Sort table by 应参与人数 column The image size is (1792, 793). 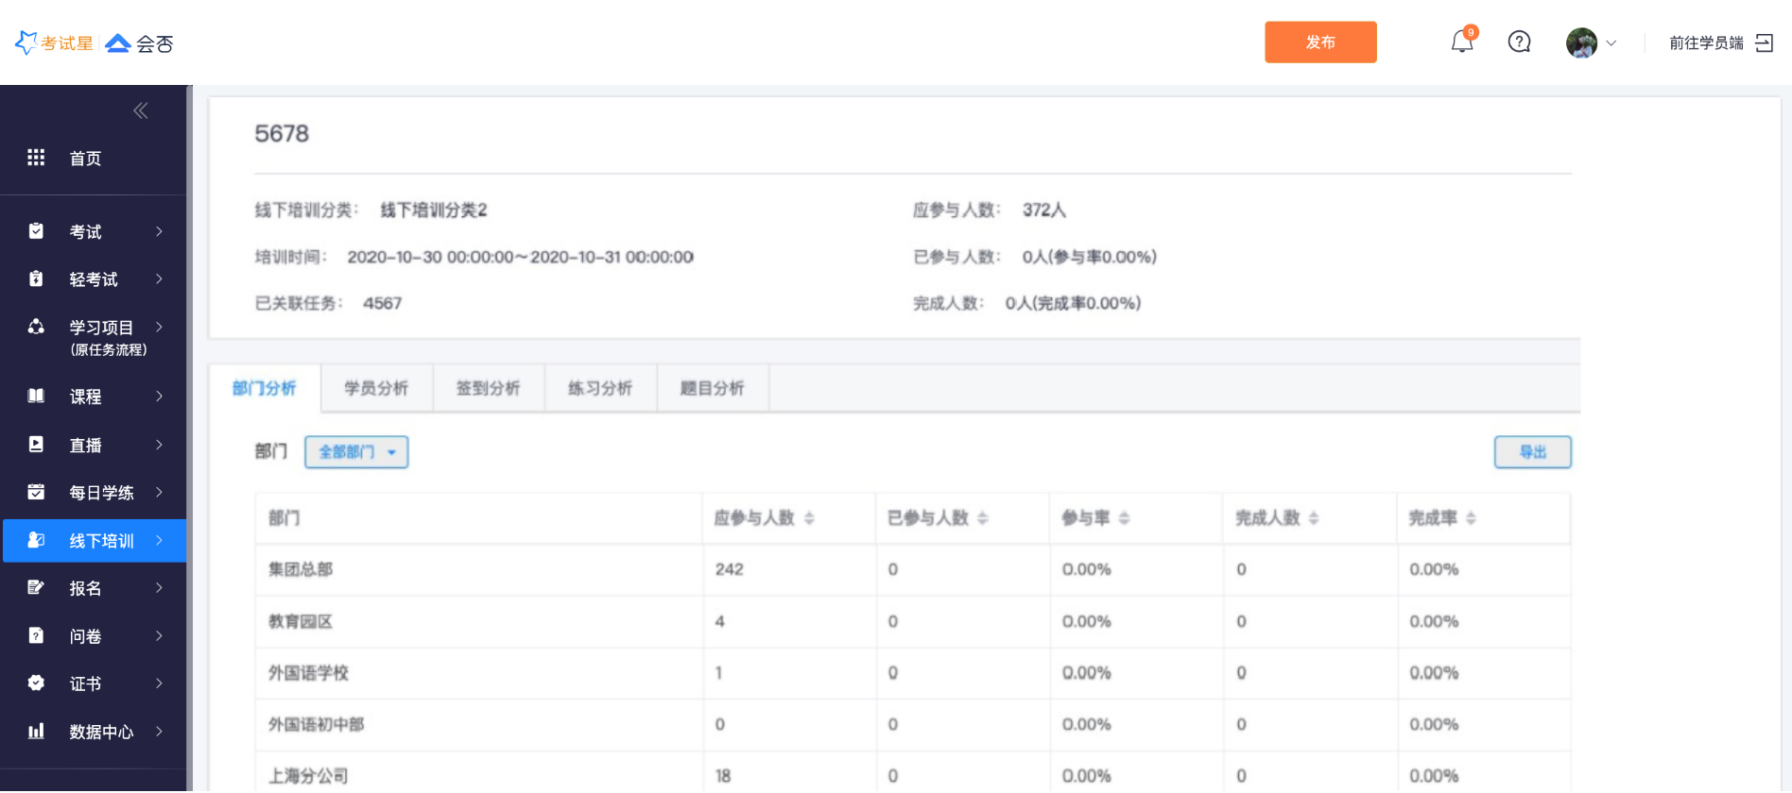pyautogui.click(x=809, y=518)
